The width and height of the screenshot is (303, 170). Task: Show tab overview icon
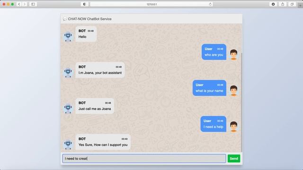tap(292, 4)
